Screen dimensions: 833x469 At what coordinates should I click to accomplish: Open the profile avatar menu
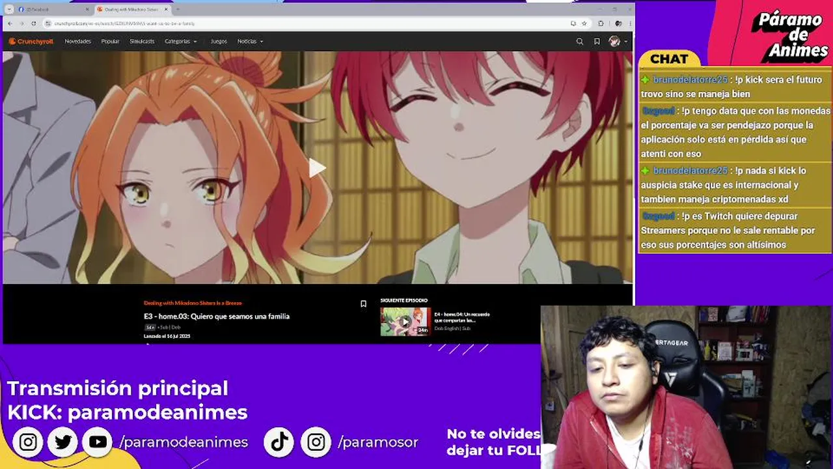tap(618, 41)
